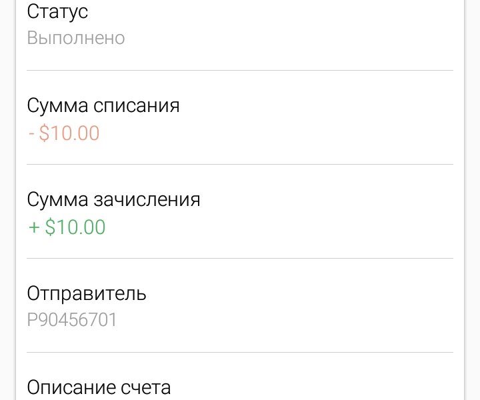This screenshot has height=400, width=480.
Task: Click the dollar symbol in the green amount
Action: 50,227
